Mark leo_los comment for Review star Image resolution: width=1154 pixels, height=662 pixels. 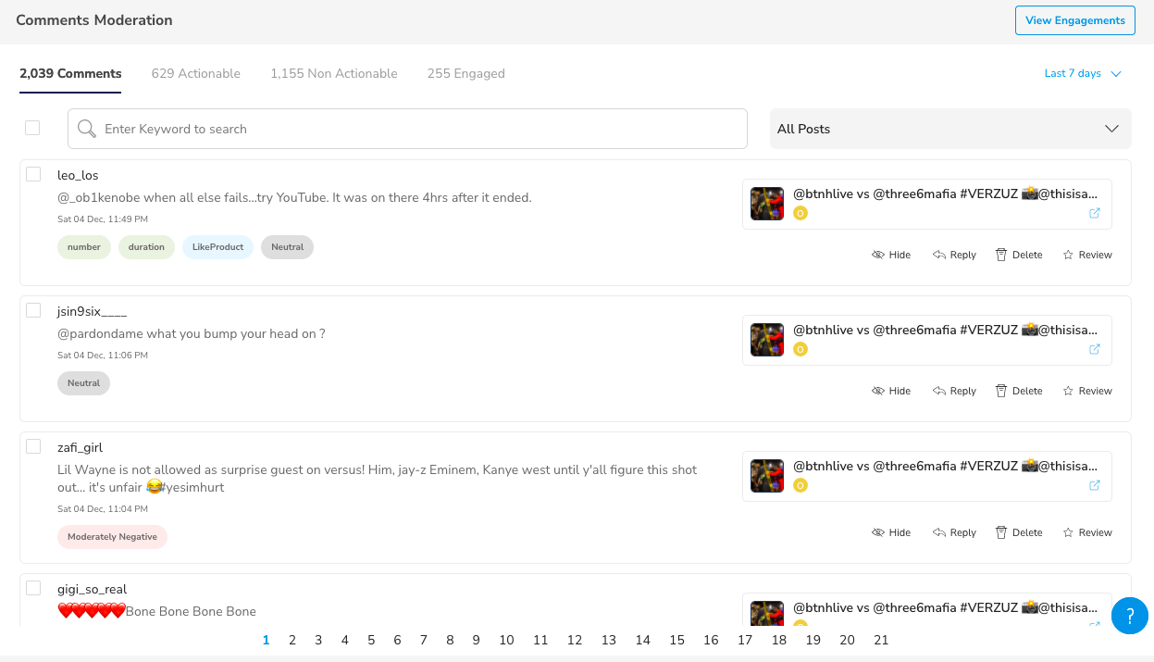1087,255
